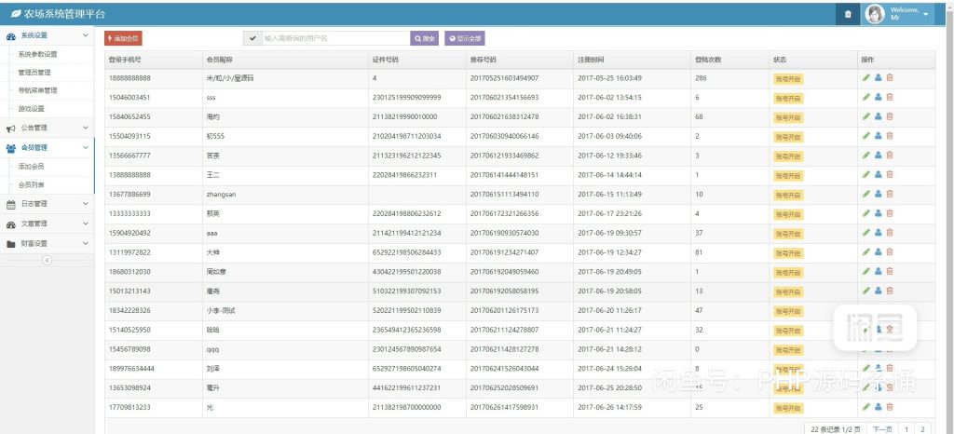Click edit pencil icon for member aaa
This screenshot has width=954, height=434.
click(x=866, y=232)
